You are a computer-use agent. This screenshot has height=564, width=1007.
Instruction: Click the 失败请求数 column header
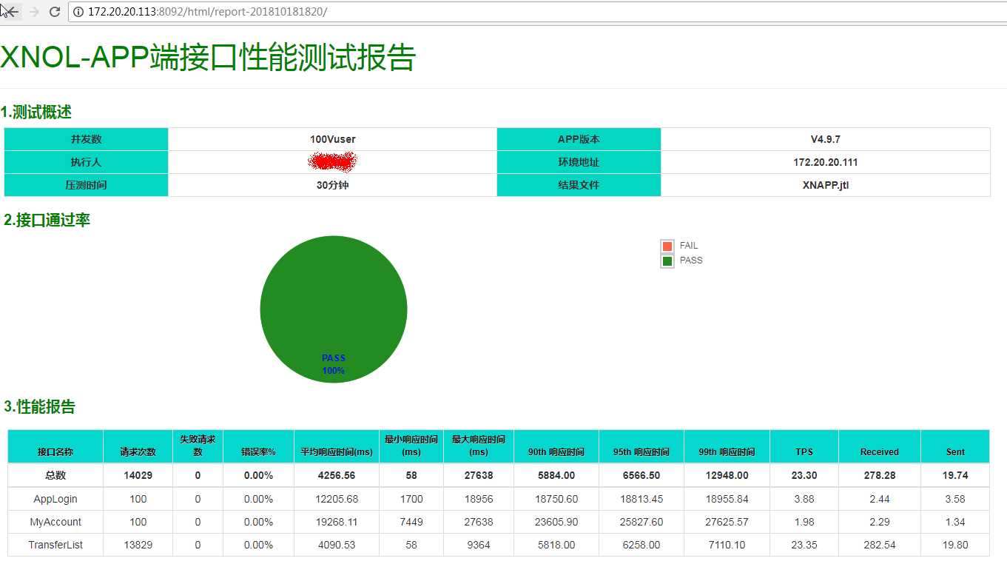(198, 446)
